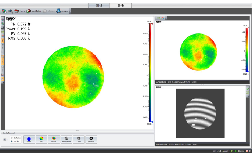Switch to the 分析 tab
Viewport: 252px width, 156px height.
(120, 6)
